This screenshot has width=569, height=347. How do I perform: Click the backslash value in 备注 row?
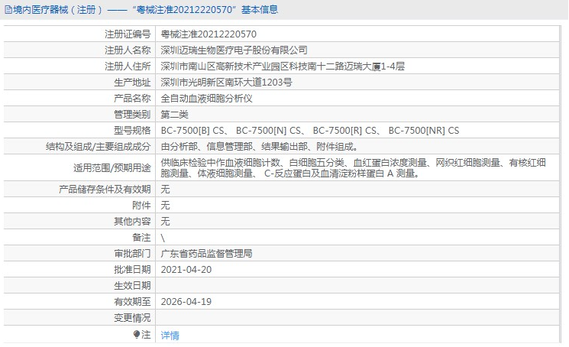[x=163, y=238]
